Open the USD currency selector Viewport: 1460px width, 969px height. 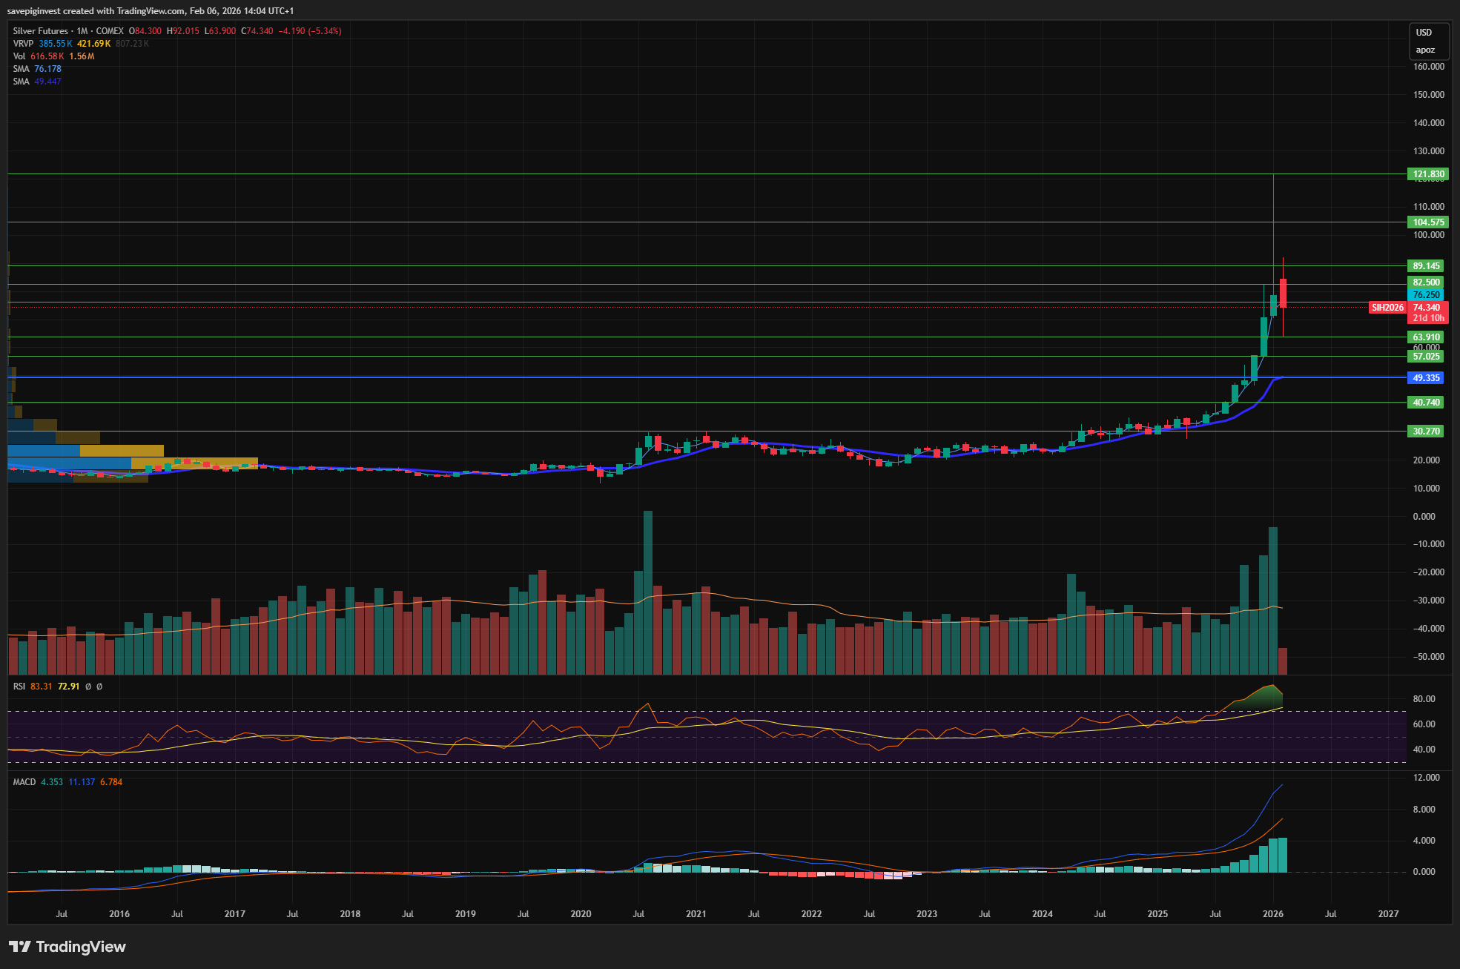[x=1424, y=33]
